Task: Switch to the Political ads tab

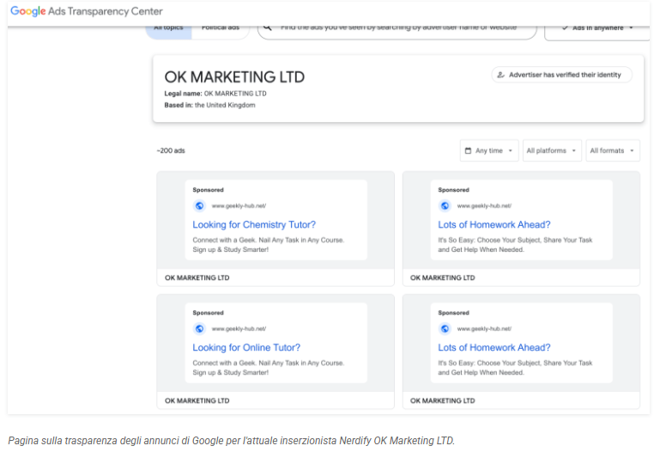Action: click(220, 27)
